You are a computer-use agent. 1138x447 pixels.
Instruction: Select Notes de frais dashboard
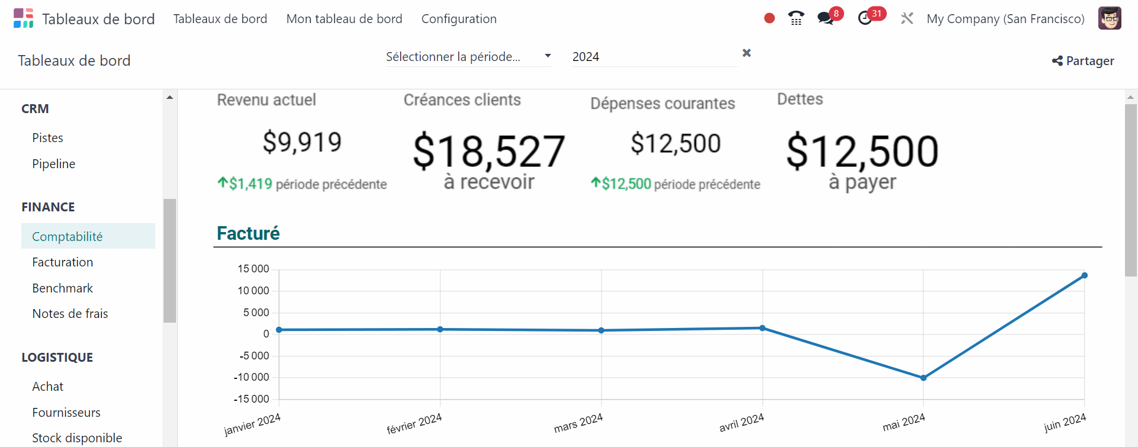coord(70,314)
